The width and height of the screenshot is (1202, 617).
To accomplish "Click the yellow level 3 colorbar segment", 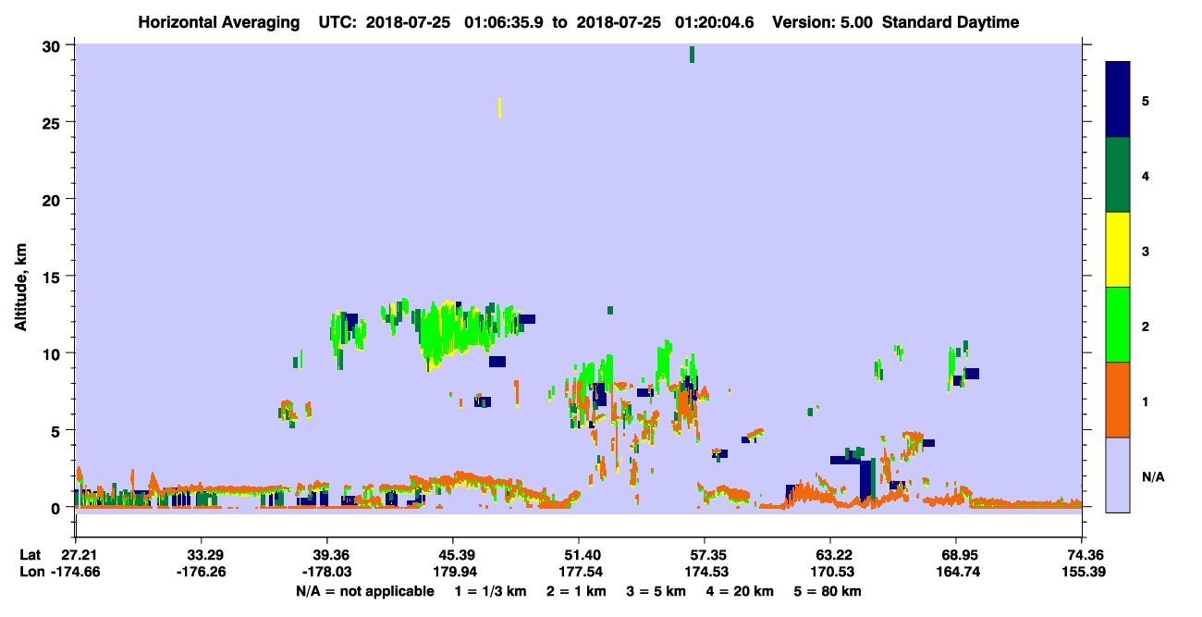I will point(1118,250).
